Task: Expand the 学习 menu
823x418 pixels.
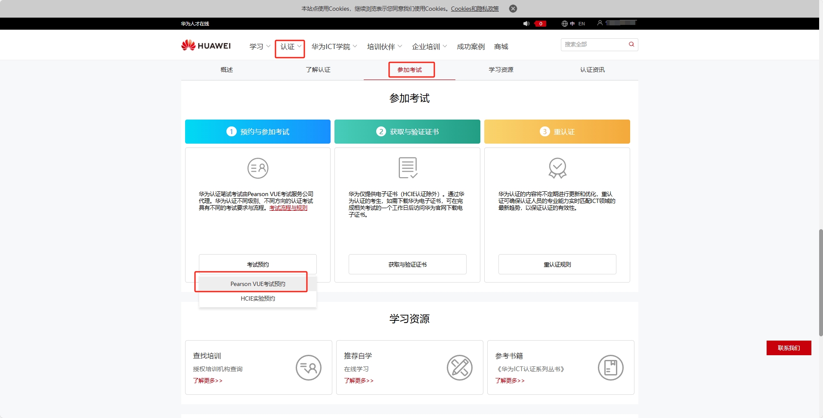Action: (x=260, y=46)
